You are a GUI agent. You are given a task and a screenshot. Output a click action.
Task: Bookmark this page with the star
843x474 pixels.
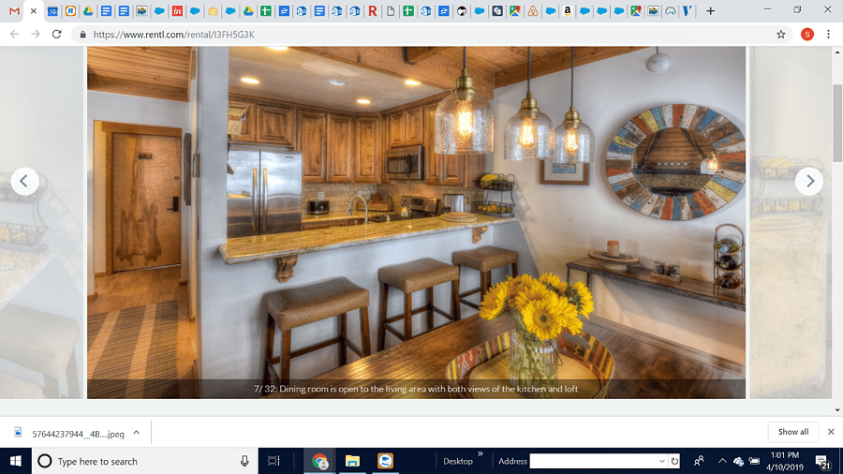780,35
